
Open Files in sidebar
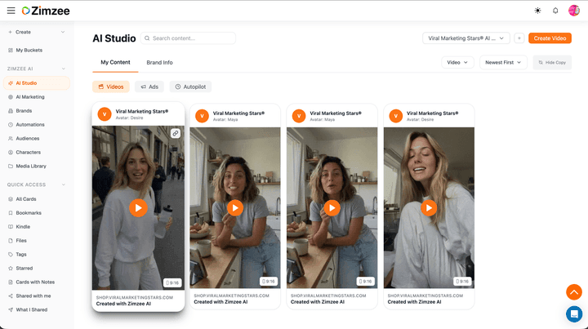coord(37,241)
